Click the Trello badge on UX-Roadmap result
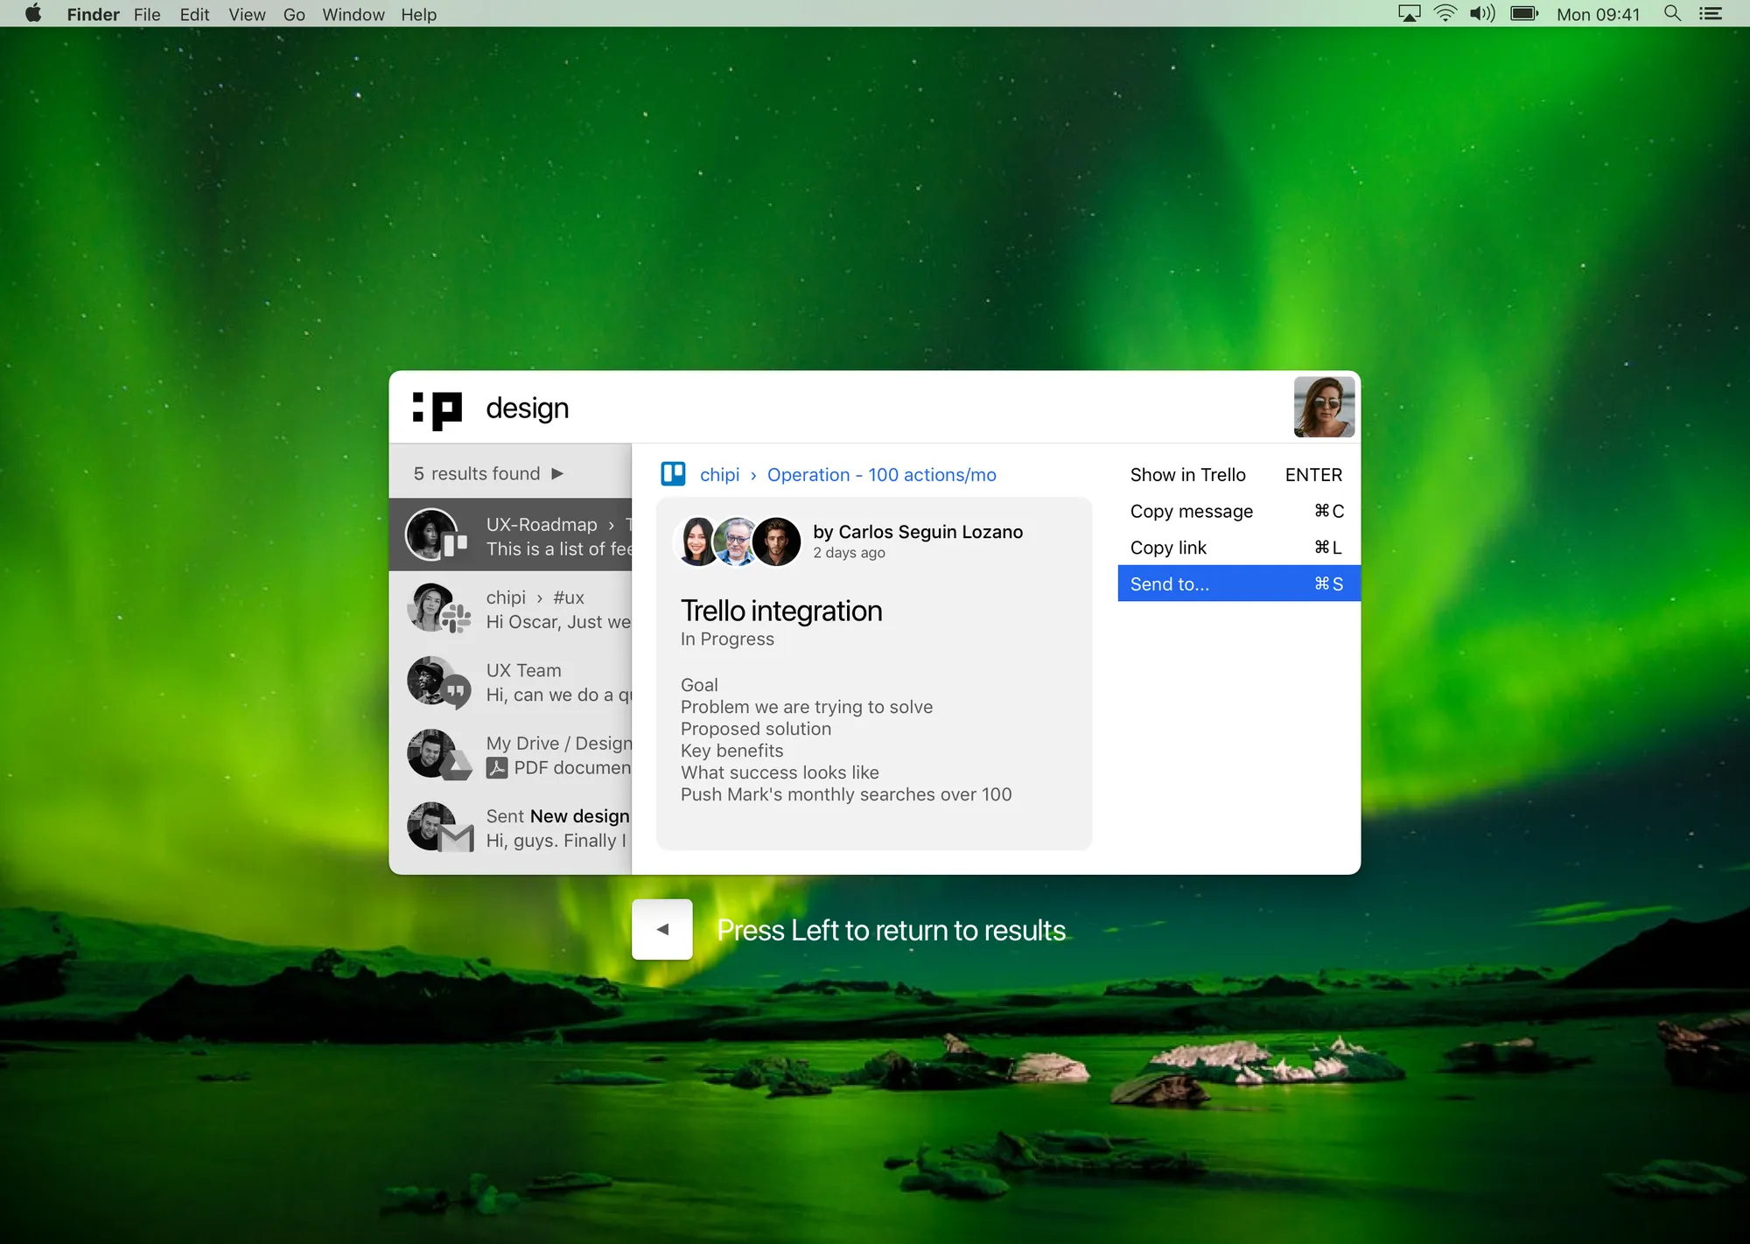The image size is (1750, 1244). (x=455, y=545)
